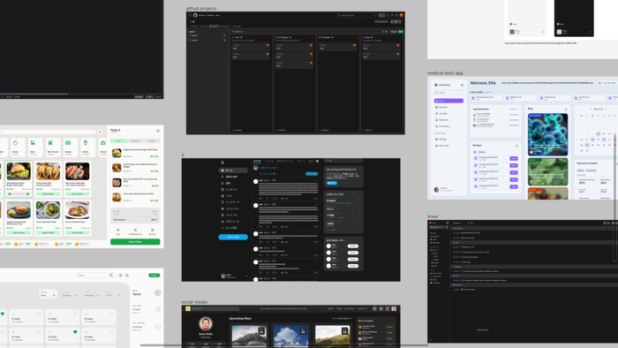Open Profile in the X sidebar
Viewport: 618px width, 348px height.
[230, 221]
